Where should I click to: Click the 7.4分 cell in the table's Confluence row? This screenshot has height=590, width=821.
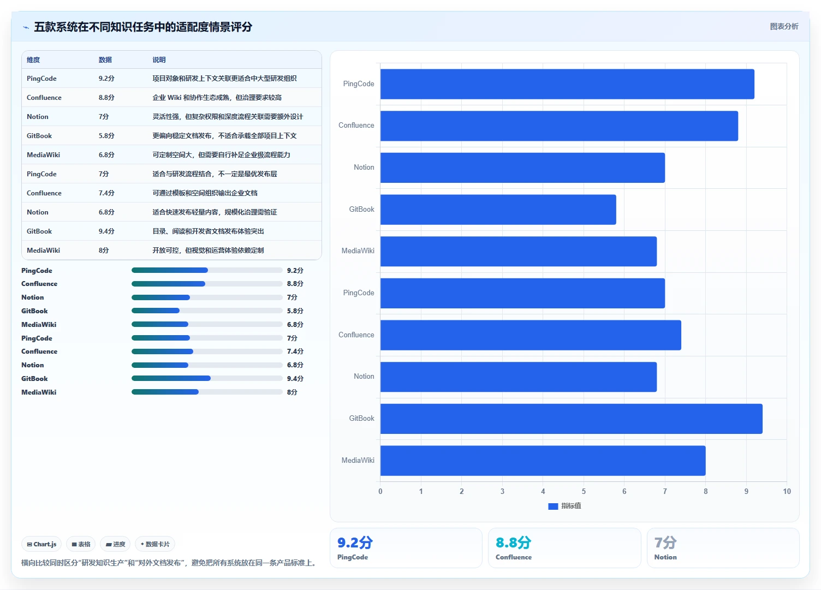[x=106, y=193]
